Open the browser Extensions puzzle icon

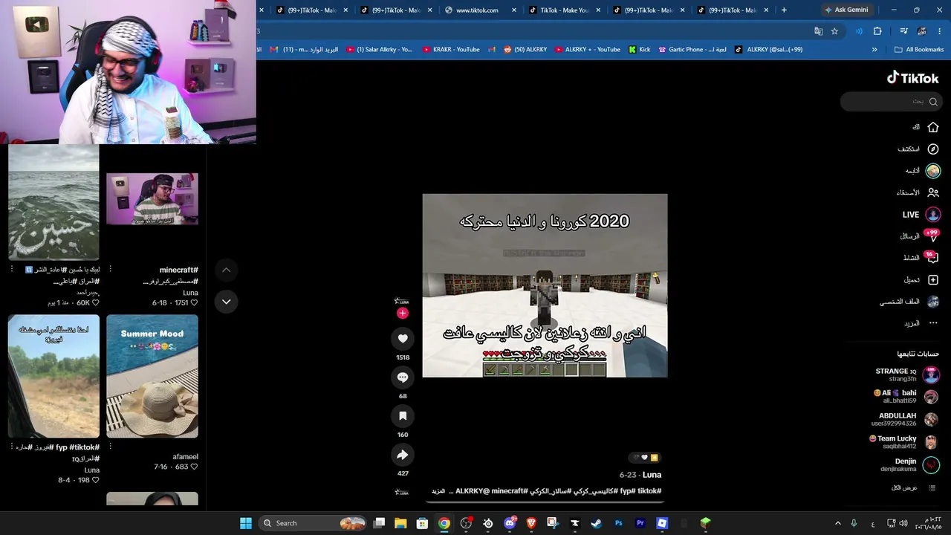(x=877, y=31)
